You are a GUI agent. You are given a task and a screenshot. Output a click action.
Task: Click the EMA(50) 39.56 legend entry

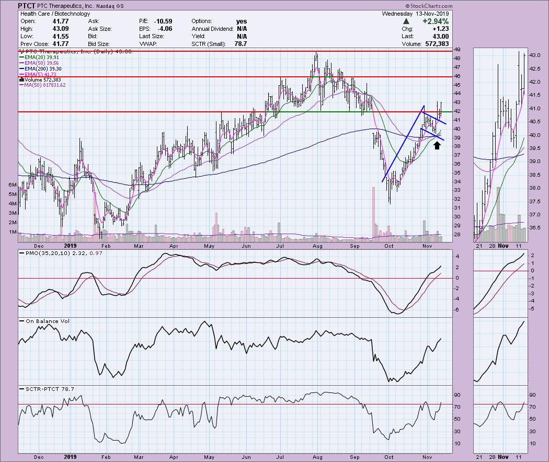point(40,63)
